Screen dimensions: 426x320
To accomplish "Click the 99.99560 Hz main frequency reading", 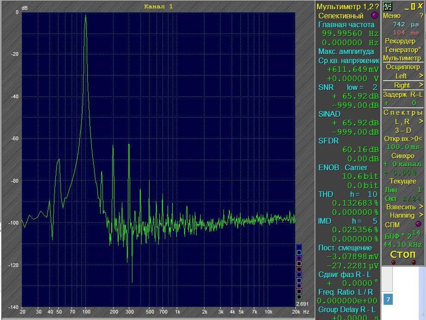I will [x=350, y=33].
